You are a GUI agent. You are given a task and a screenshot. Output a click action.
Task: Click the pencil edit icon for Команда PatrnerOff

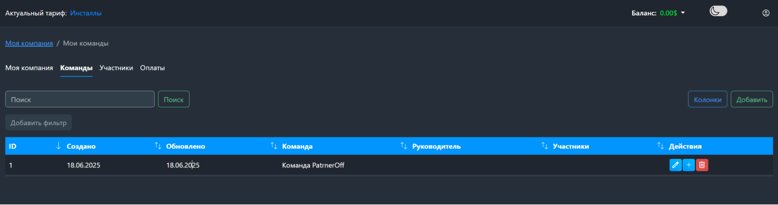pos(675,165)
